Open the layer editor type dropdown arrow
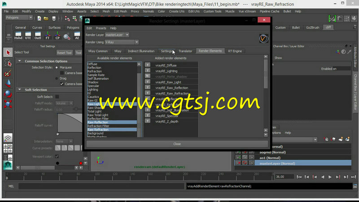359x202 pixels. point(315,140)
